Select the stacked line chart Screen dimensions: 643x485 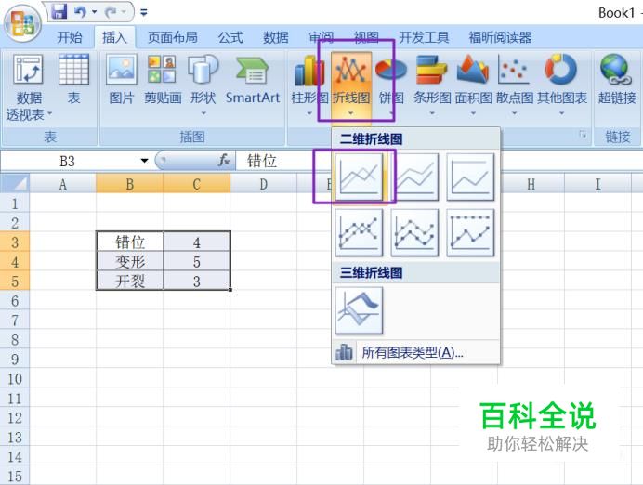414,177
